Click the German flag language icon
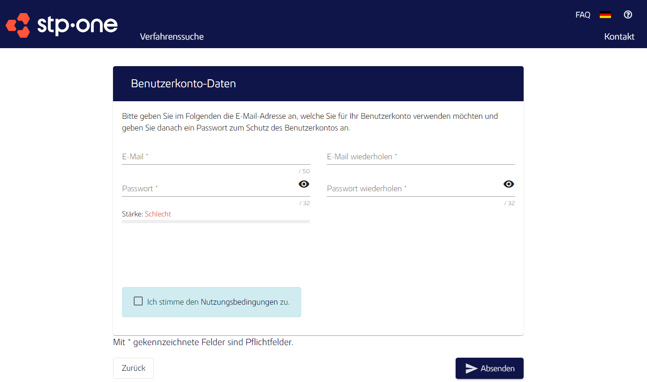647x382 pixels. point(605,14)
